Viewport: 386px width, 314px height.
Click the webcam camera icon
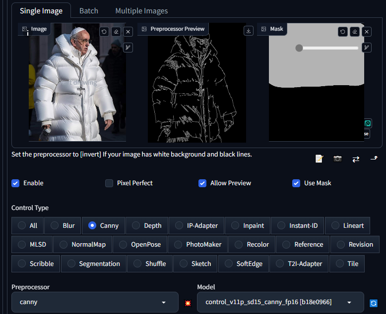(337, 158)
